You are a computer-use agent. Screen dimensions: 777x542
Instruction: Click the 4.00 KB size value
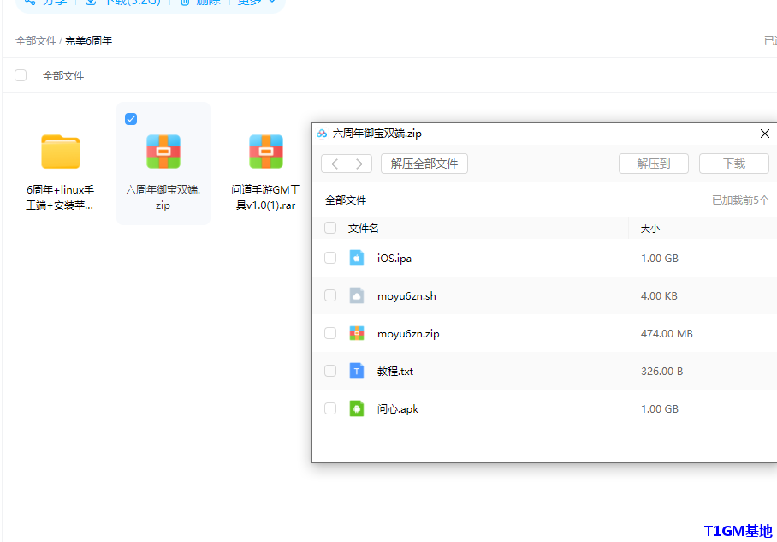[659, 296]
